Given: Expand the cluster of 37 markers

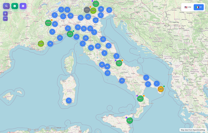Looking at the screenshot, I should [90, 28].
